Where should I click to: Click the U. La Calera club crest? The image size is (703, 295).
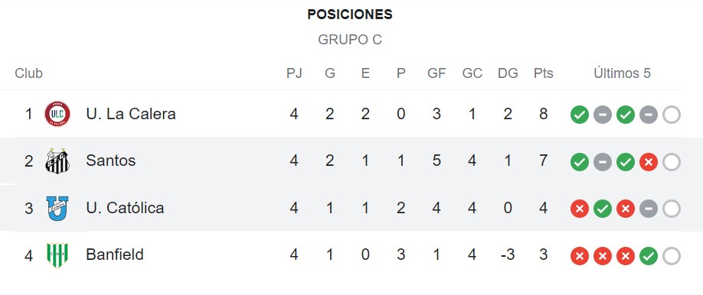point(57,114)
